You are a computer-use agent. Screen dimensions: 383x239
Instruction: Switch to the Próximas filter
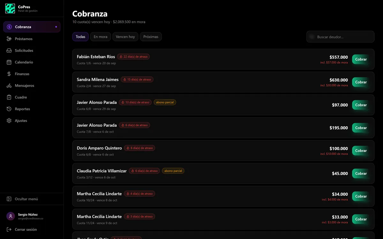coord(151,37)
